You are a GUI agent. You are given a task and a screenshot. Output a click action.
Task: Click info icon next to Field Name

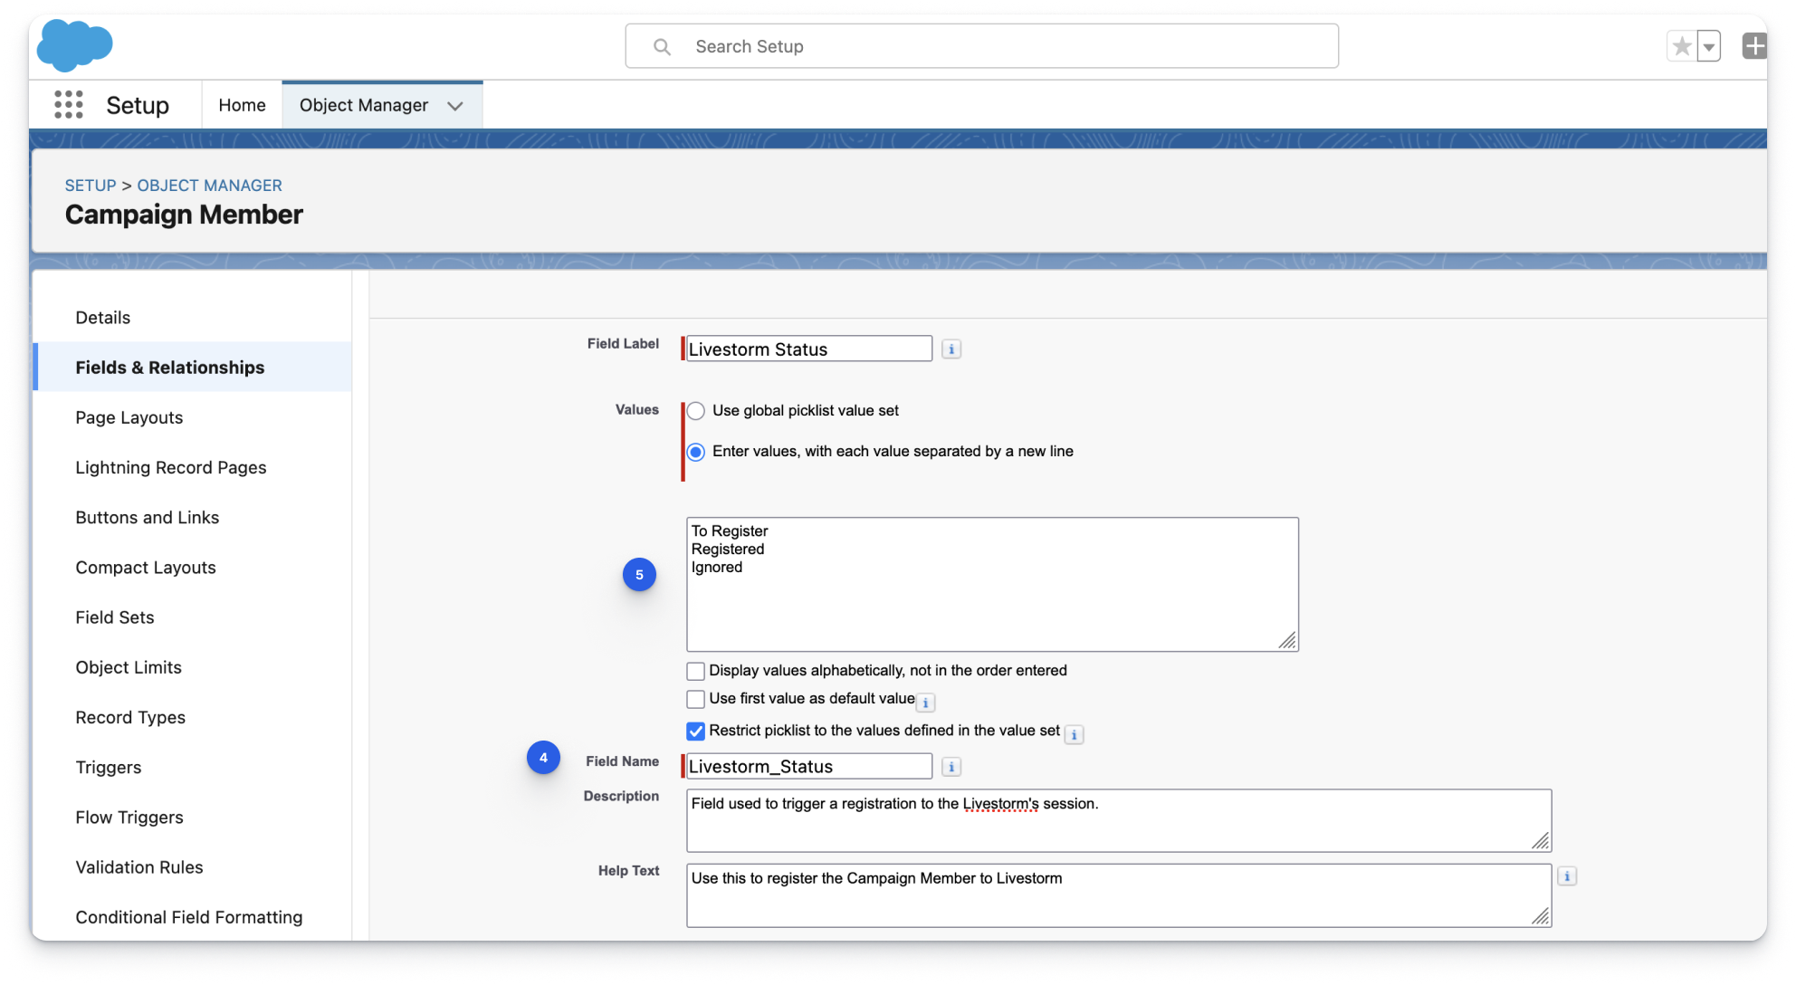(951, 767)
